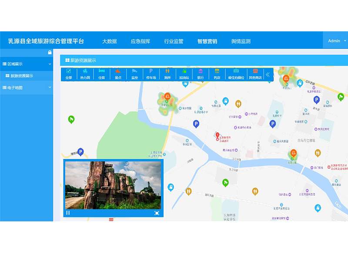Click the restroom marker below the south-bank green camera
This screenshot has width=348, height=261.
pyautogui.click(x=255, y=191)
